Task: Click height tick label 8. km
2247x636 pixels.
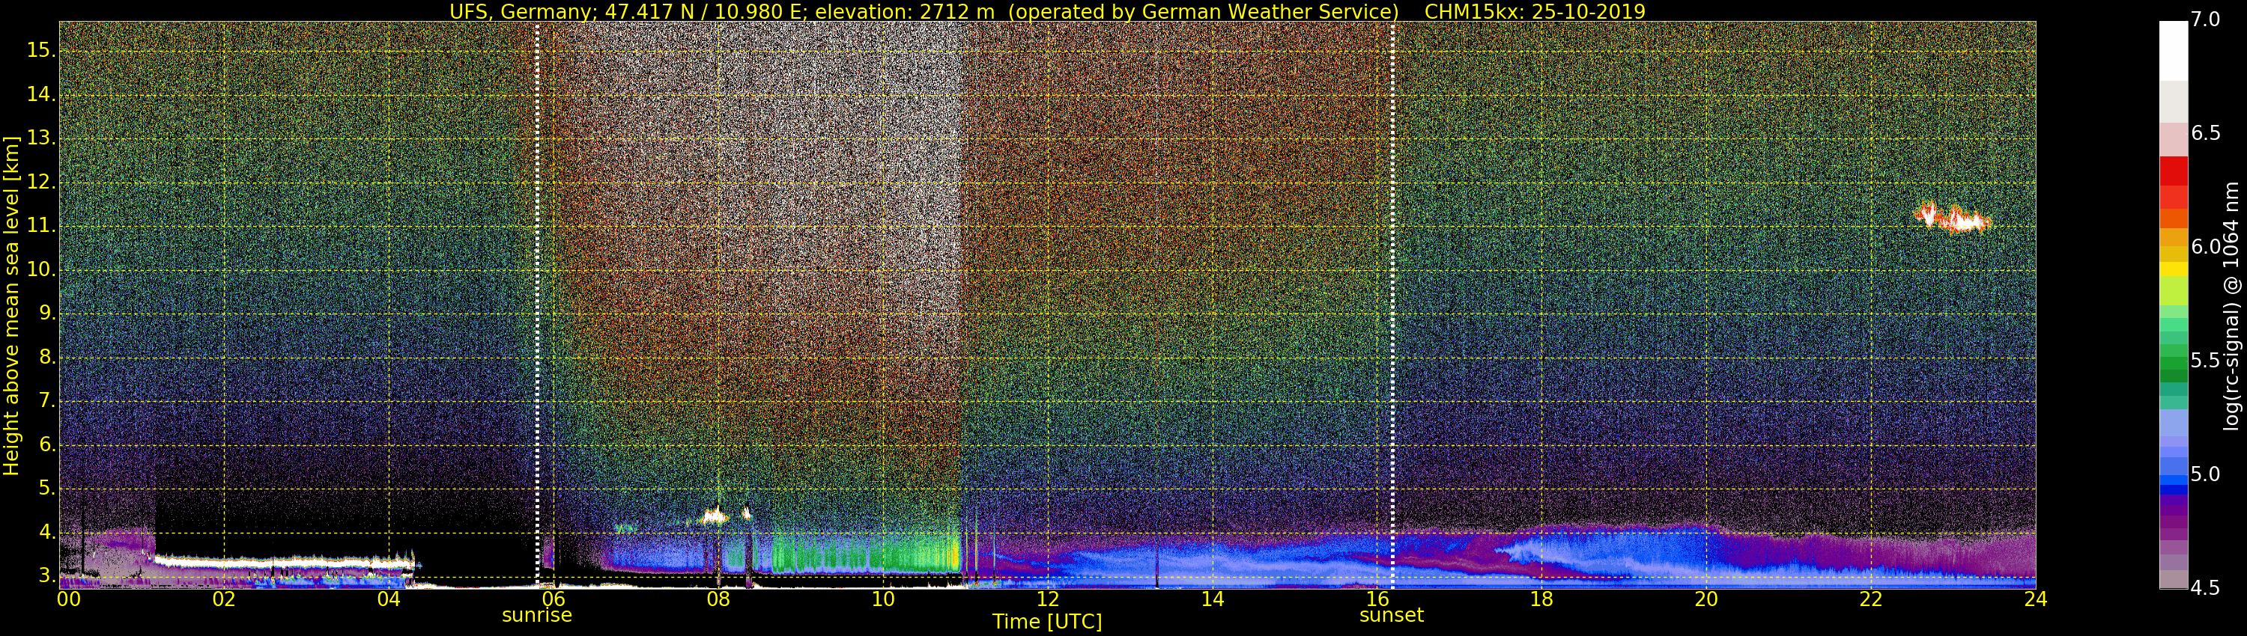Action: [x=46, y=357]
